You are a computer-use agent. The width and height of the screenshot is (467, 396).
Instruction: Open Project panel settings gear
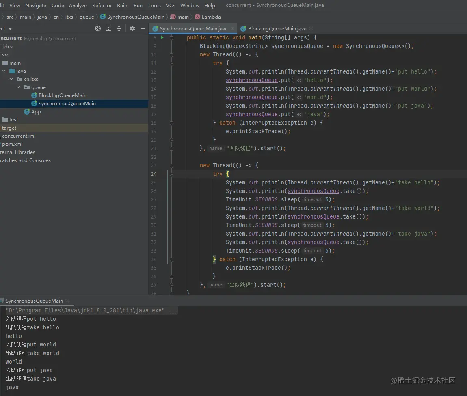tap(132, 28)
